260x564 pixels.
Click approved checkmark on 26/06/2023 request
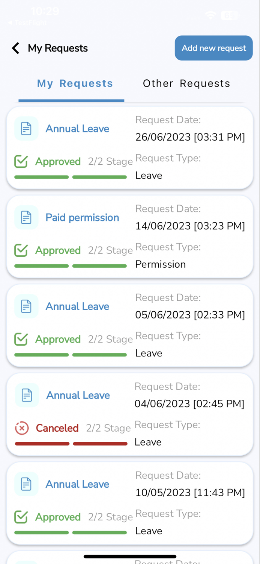tap(21, 161)
